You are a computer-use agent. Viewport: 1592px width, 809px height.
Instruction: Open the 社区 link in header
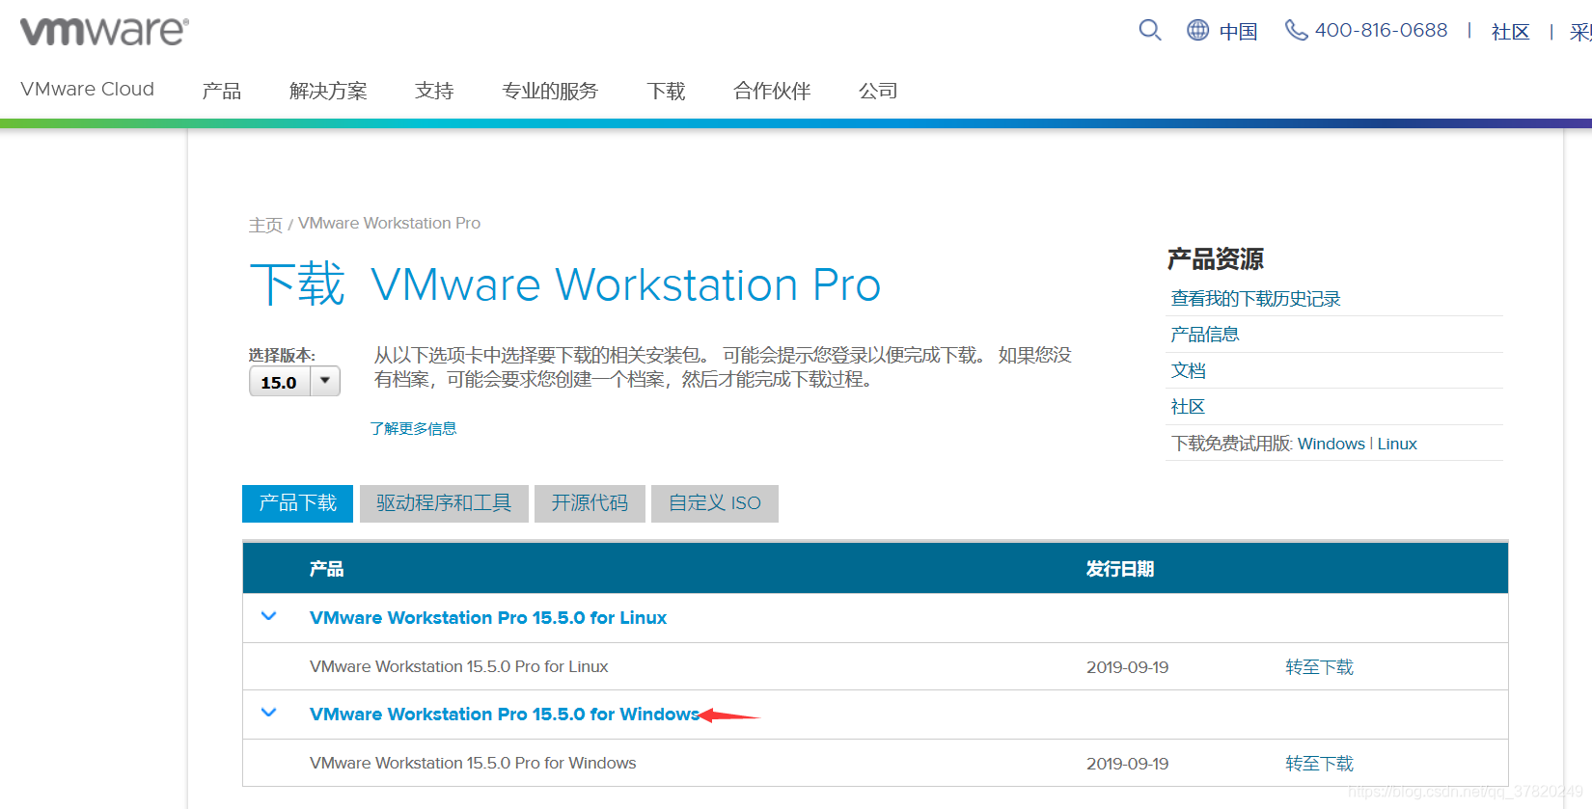1510,32
